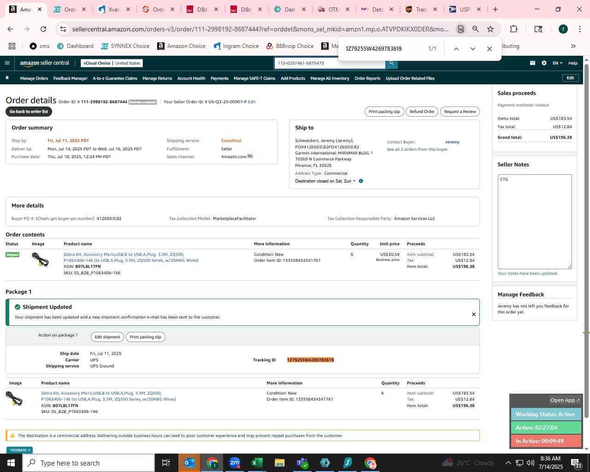Click the search magnifier button in Seller Central
The height and width of the screenshot is (472, 590).
click(x=391, y=63)
